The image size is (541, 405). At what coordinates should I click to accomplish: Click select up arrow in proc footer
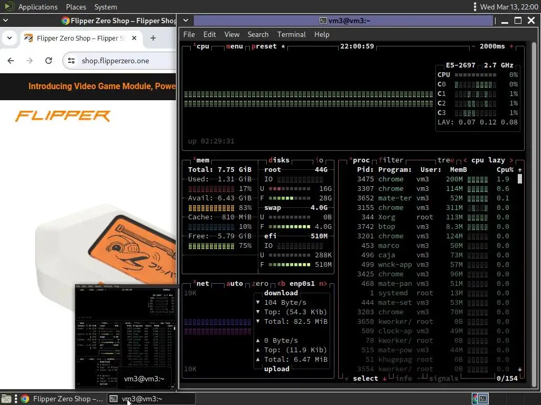pyautogui.click(x=347, y=379)
